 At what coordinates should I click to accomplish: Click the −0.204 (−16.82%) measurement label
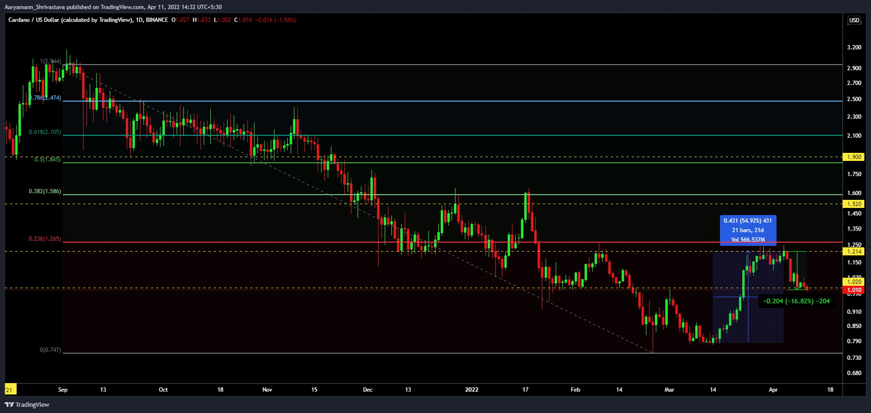796,301
